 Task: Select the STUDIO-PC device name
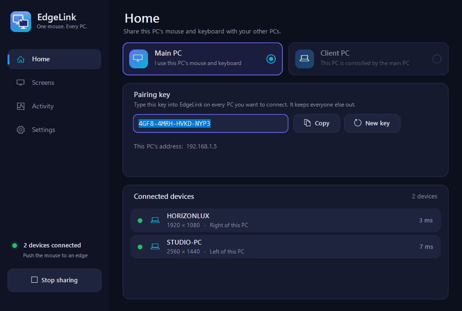[x=184, y=242]
